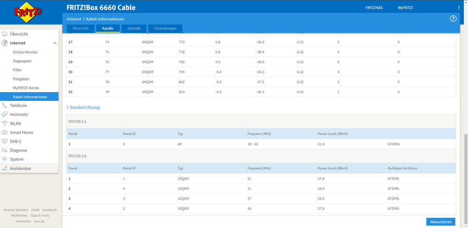
Task: Click frequency 37 in DOCSIS 3.0 table
Action: coord(249,199)
